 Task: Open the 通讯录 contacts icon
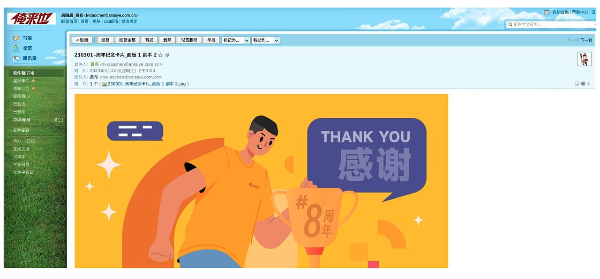pyautogui.click(x=16, y=58)
